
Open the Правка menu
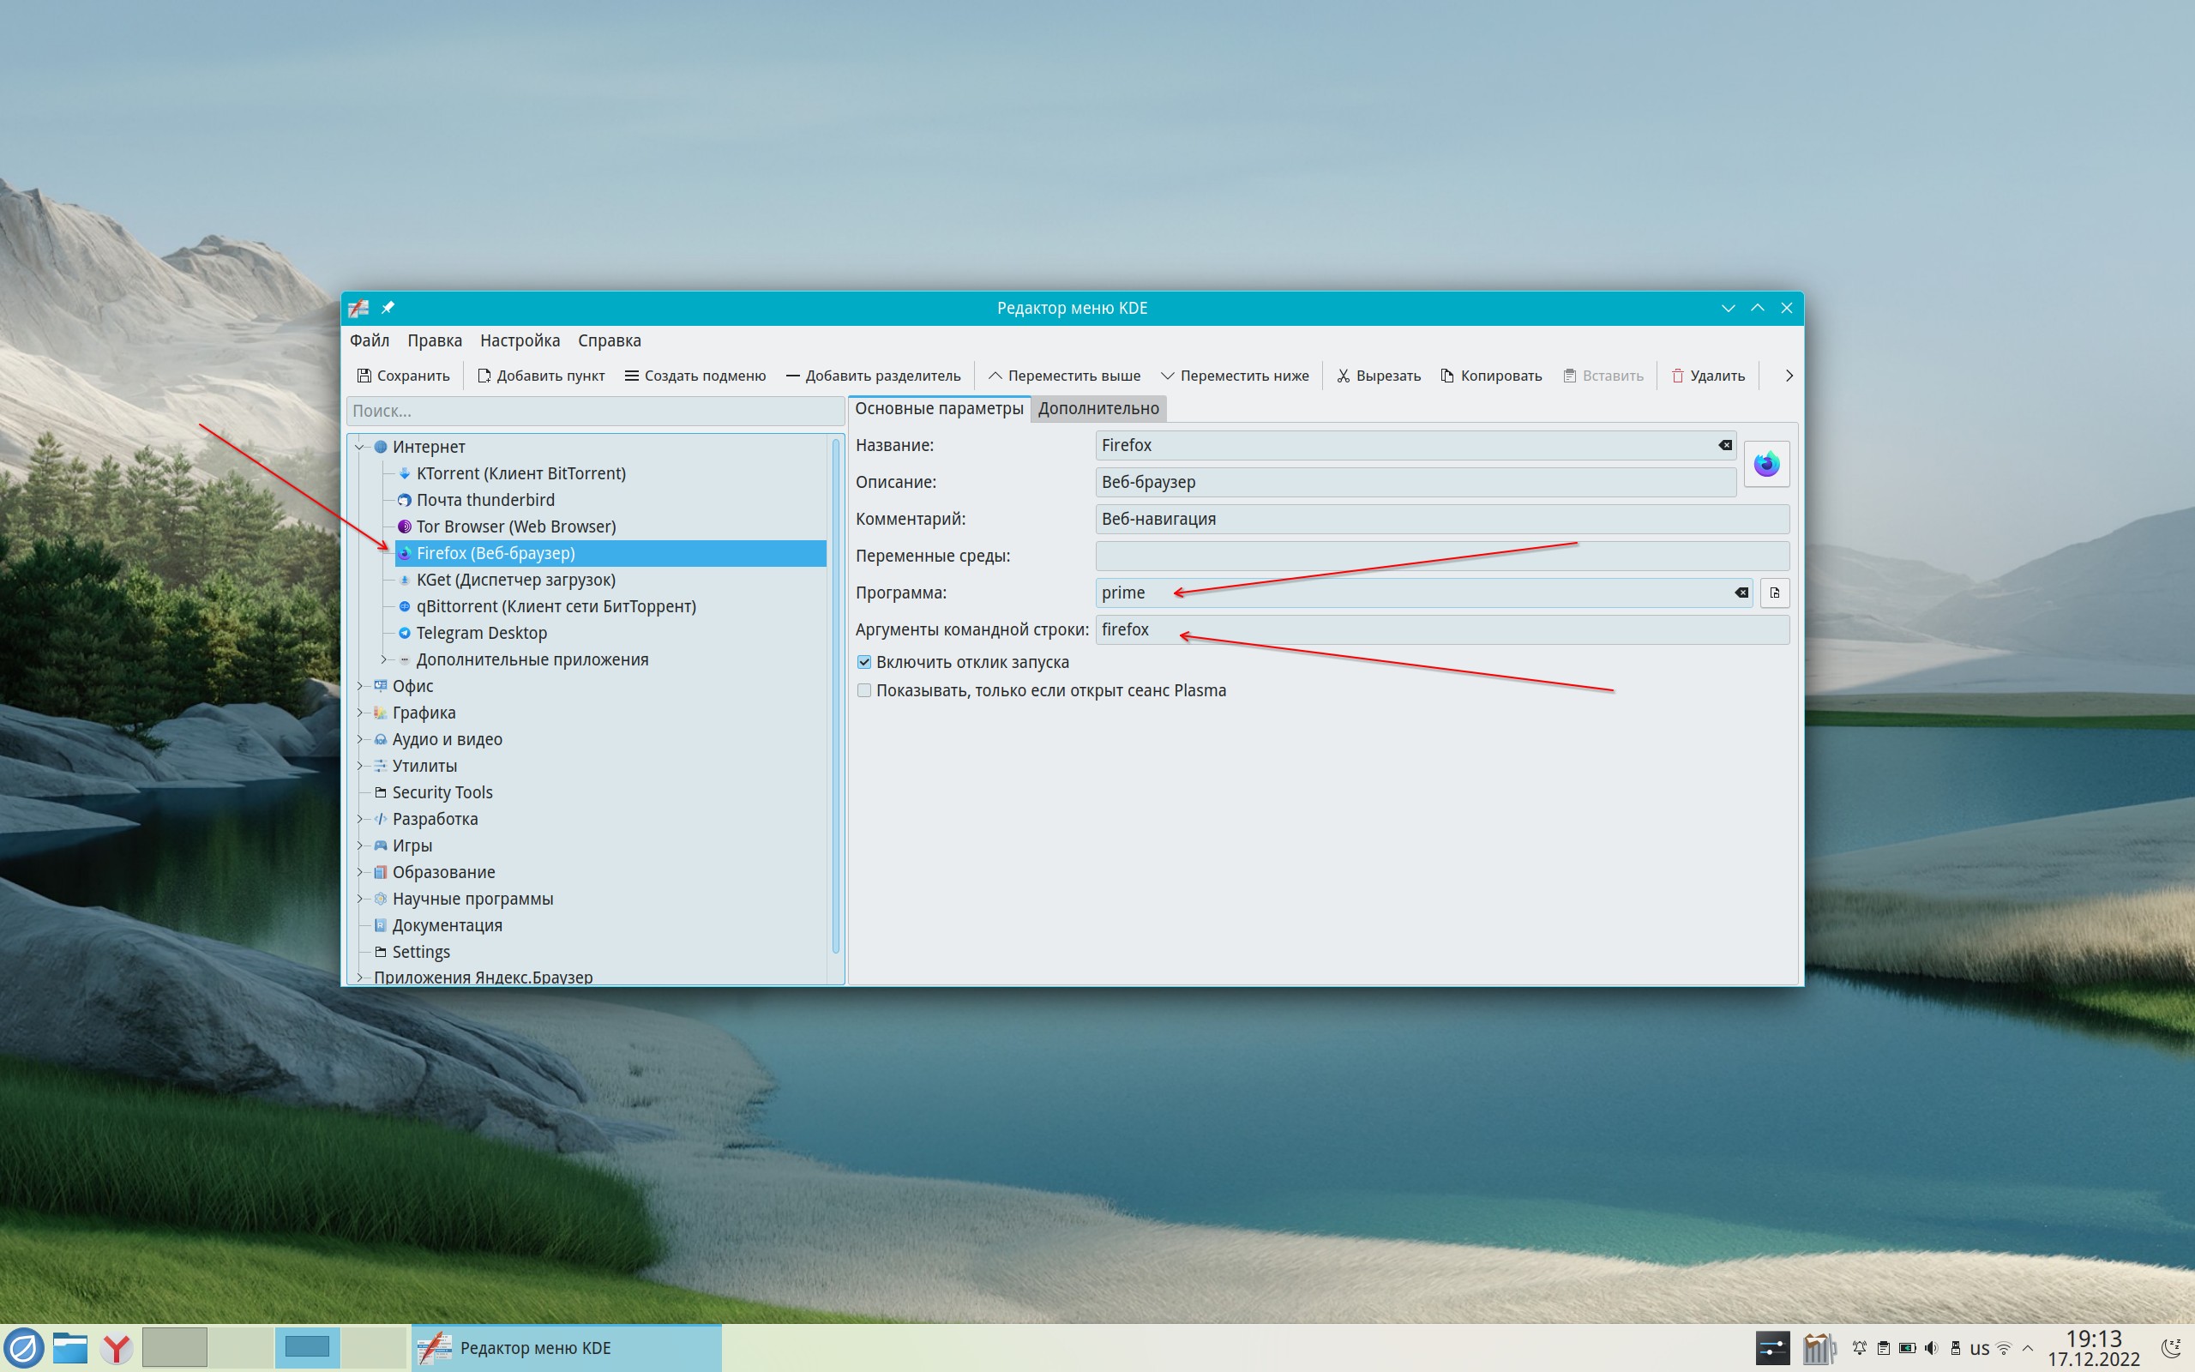434,340
